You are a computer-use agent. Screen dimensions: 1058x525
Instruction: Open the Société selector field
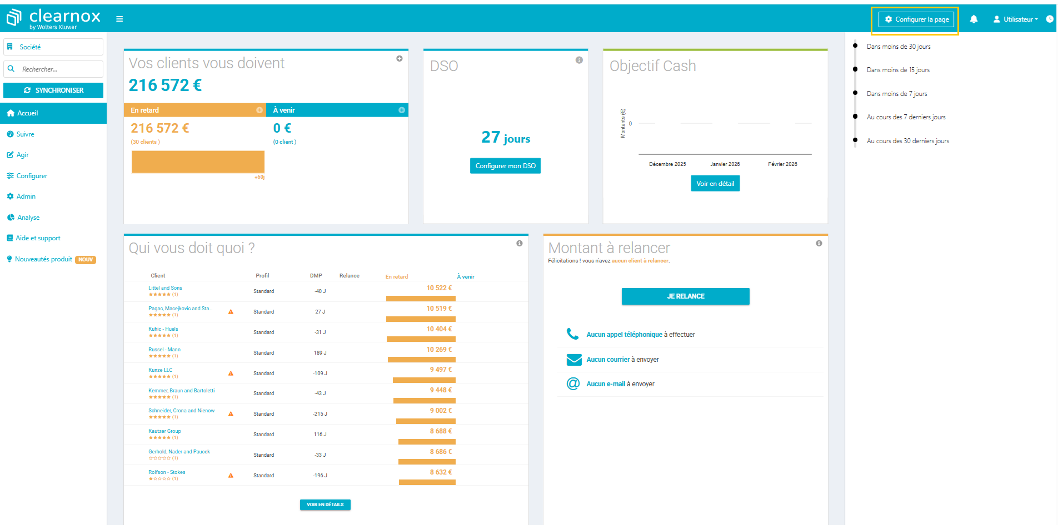point(53,47)
